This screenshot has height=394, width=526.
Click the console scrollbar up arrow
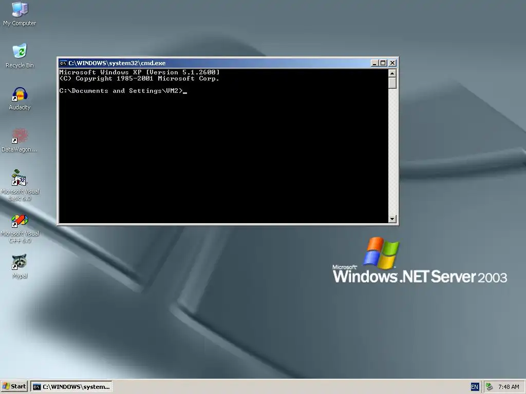pos(392,73)
